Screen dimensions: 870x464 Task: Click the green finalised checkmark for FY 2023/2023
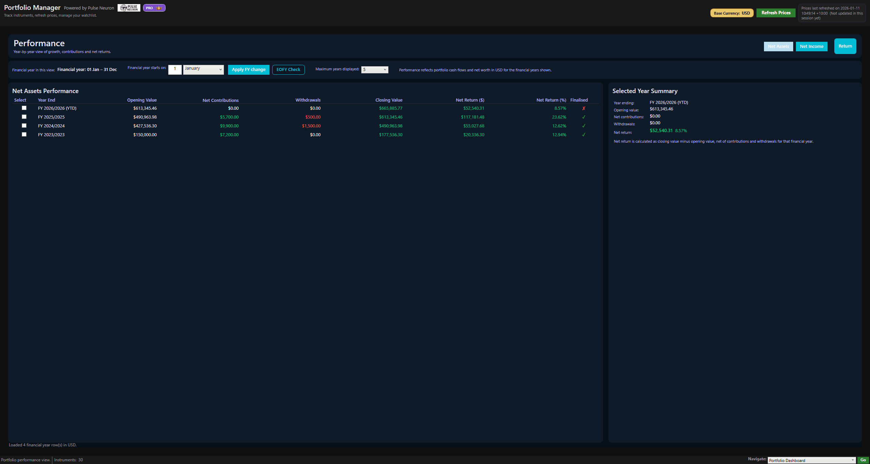[x=584, y=135]
